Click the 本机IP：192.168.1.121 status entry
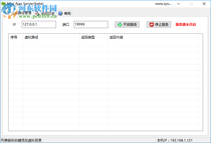 point(175,140)
